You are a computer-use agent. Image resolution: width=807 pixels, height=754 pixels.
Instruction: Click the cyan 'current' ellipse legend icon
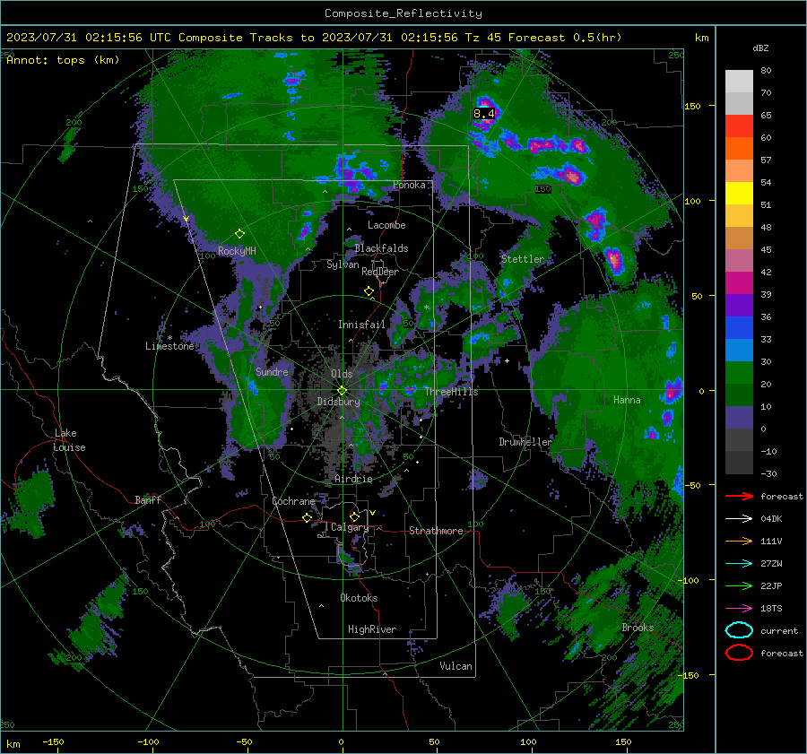739,630
